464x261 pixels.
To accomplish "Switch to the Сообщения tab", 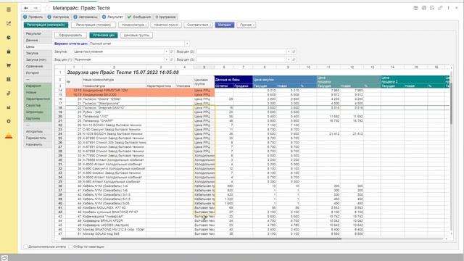I will 139,17.
